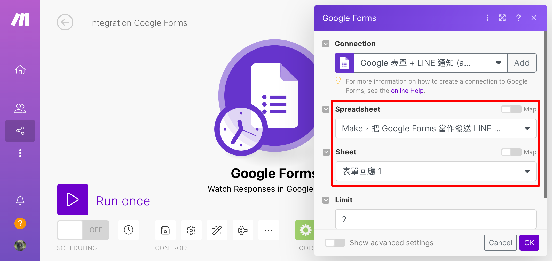Open the schedule settings clock icon

[129, 230]
